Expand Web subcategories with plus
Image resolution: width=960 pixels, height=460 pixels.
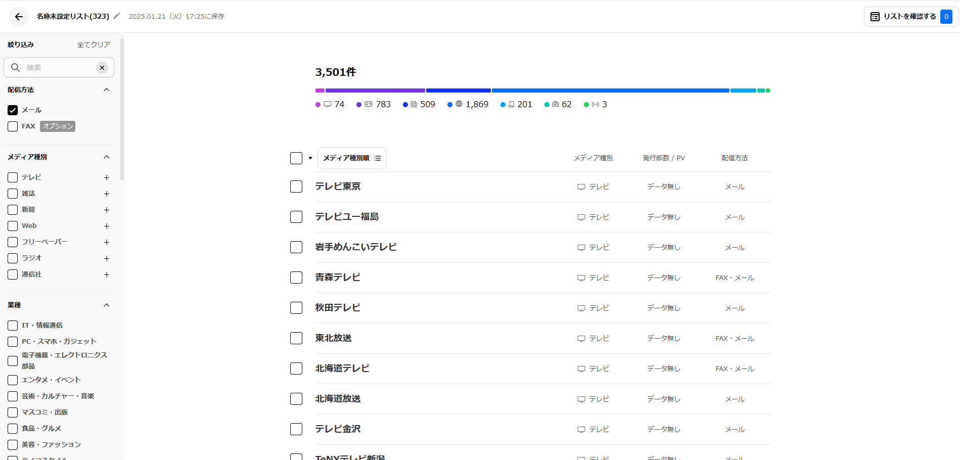coord(107,226)
